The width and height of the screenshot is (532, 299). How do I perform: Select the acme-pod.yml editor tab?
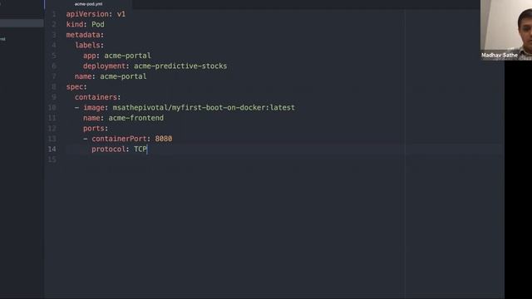pyautogui.click(x=88, y=4)
